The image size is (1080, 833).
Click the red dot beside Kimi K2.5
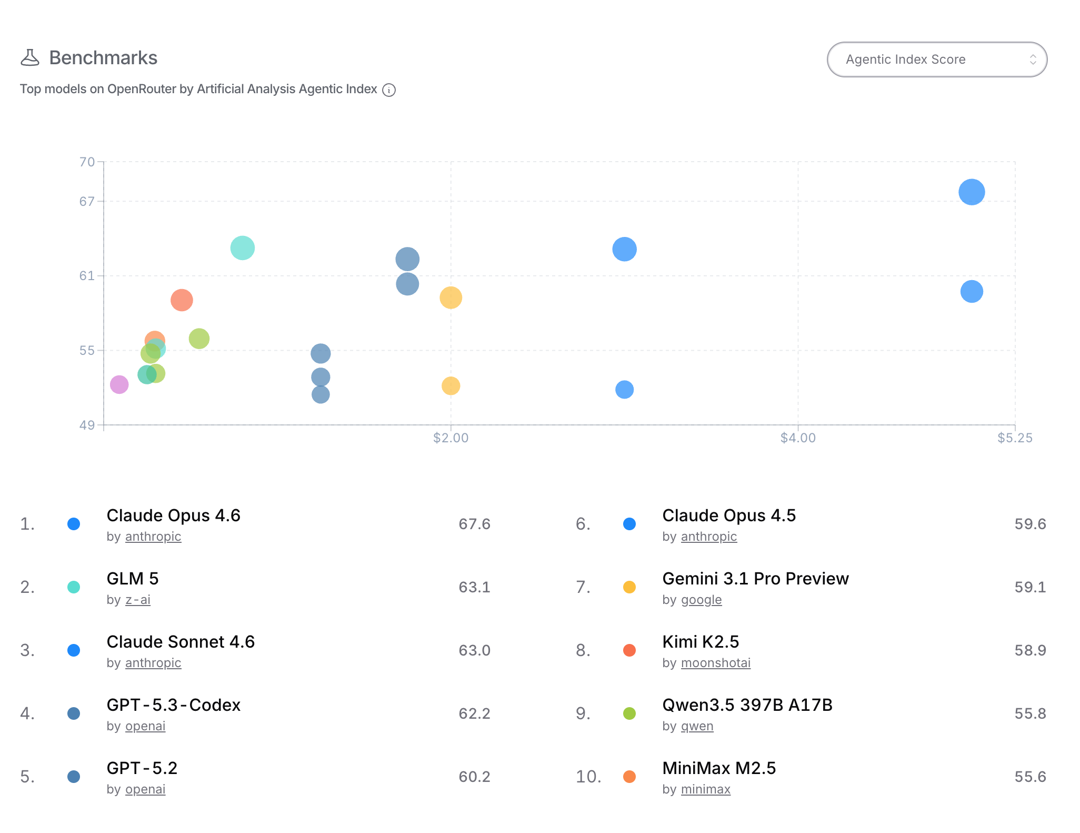(x=629, y=650)
